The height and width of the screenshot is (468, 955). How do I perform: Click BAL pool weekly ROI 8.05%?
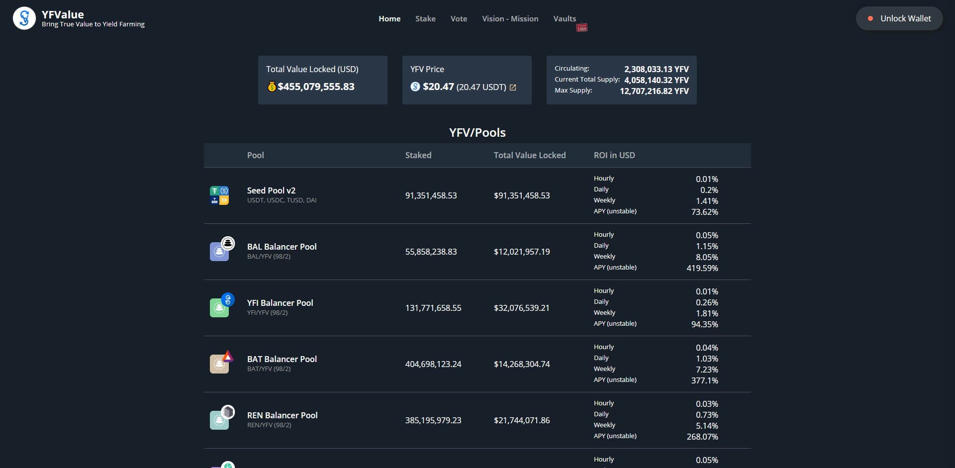(x=707, y=257)
